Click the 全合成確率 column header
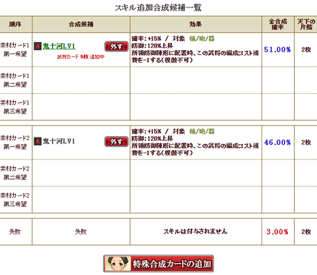 click(x=278, y=24)
